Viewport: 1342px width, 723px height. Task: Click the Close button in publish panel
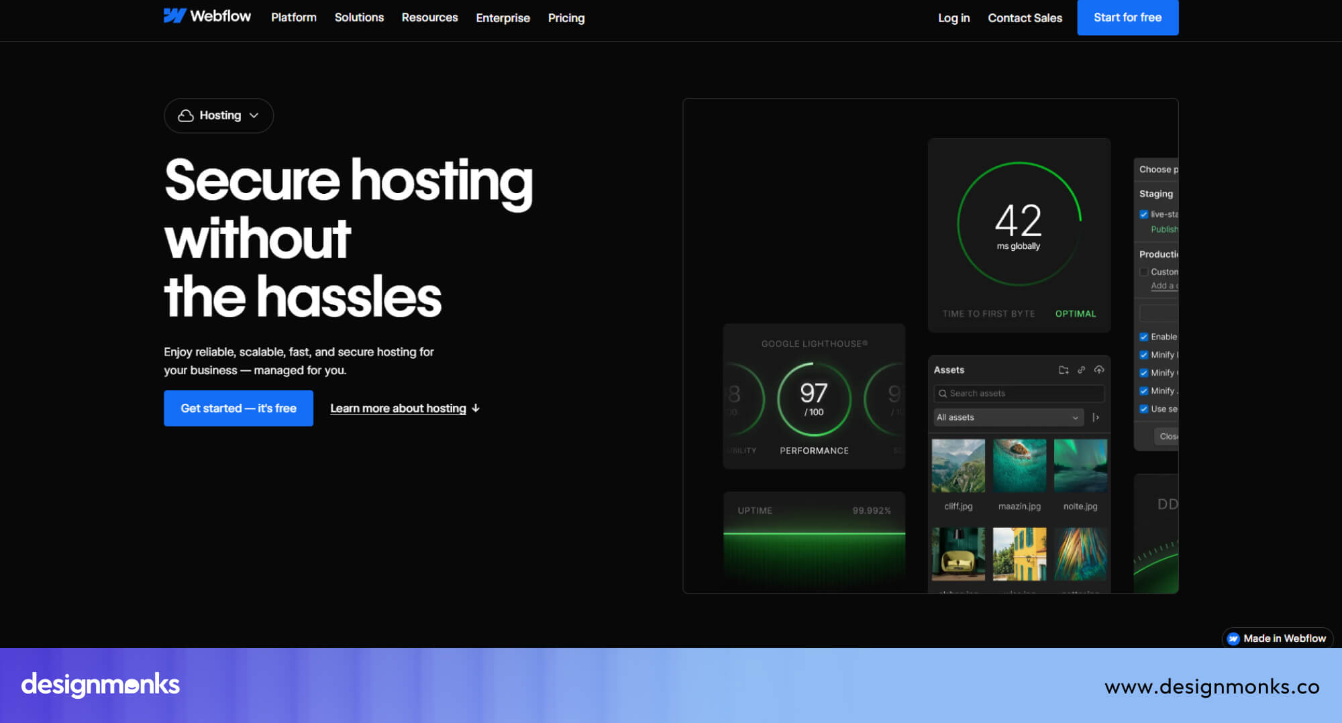1166,437
